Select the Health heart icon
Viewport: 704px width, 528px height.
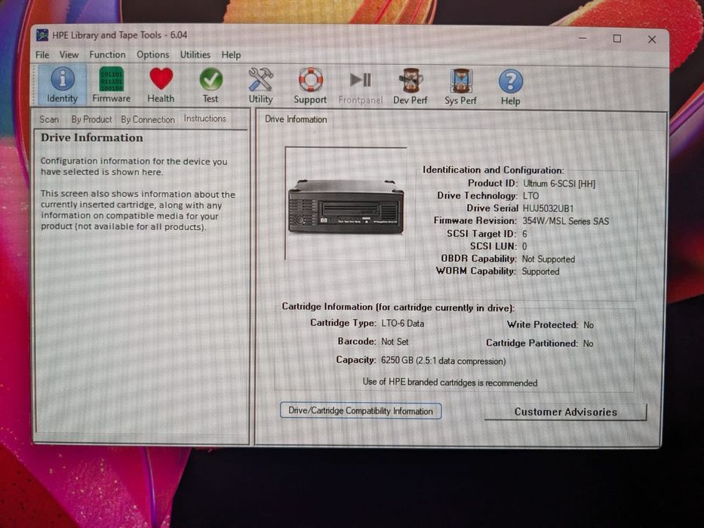click(x=161, y=85)
